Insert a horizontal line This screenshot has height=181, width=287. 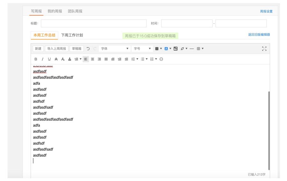tap(191, 49)
